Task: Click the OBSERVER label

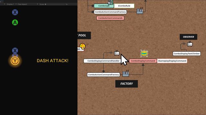Action: 189,37
